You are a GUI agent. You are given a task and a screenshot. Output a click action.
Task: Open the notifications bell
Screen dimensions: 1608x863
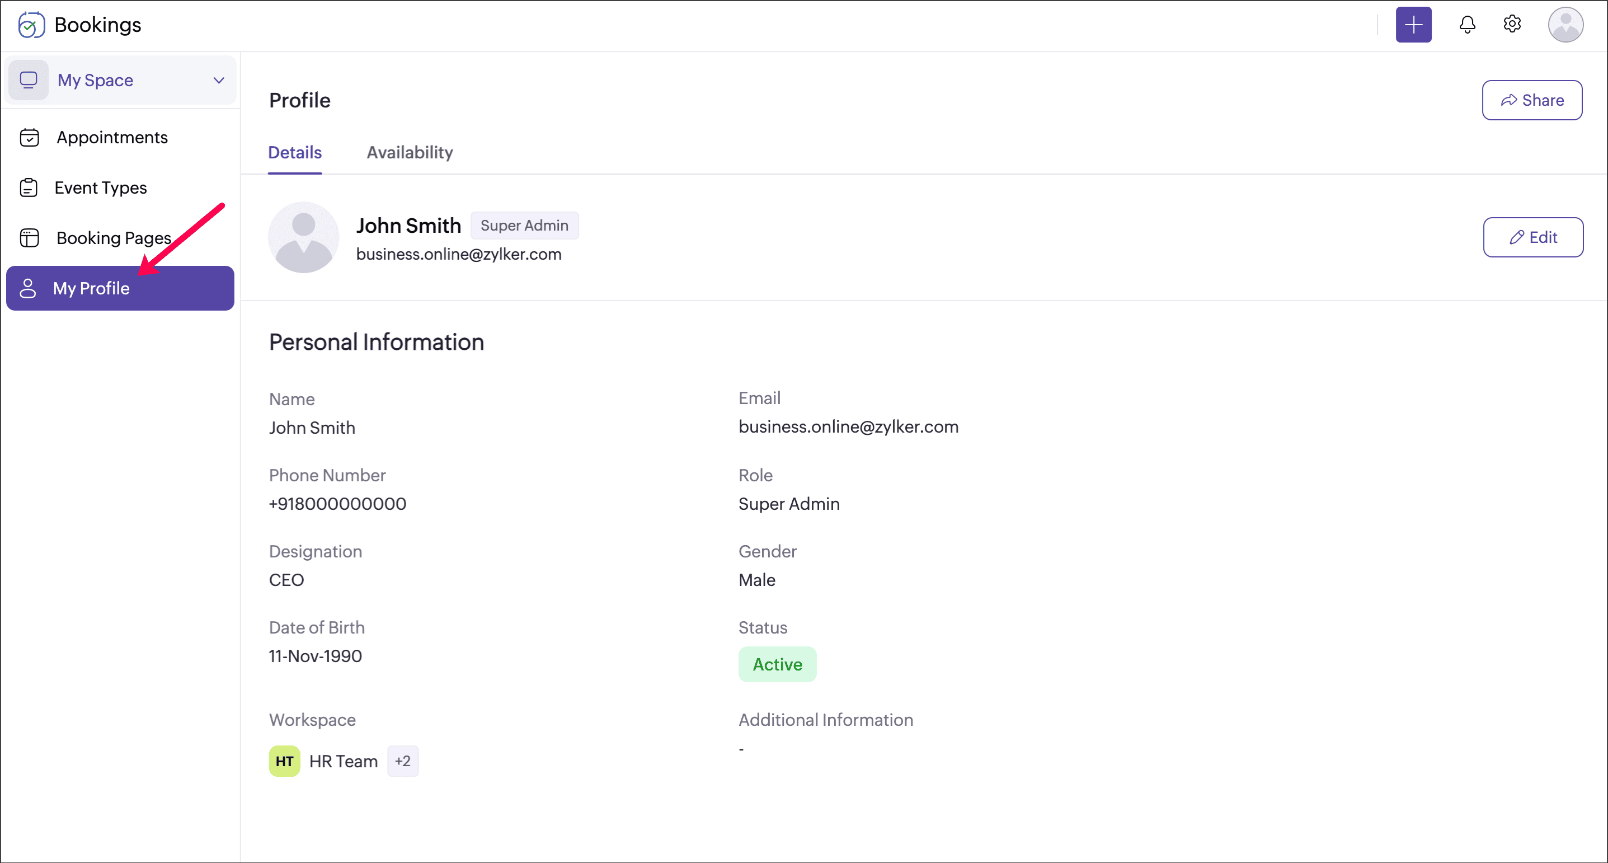pyautogui.click(x=1467, y=25)
